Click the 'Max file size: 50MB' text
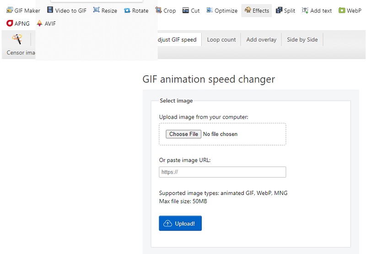 [183, 201]
